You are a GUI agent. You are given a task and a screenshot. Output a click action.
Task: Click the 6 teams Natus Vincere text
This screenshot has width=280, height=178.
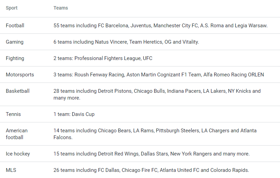tap(126, 42)
